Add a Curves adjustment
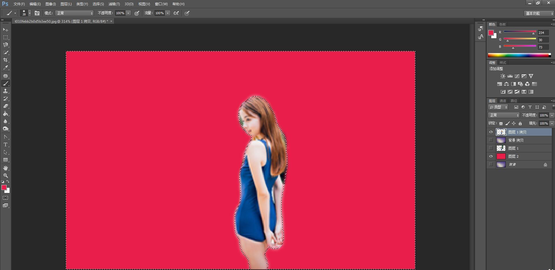 pyautogui.click(x=517, y=76)
